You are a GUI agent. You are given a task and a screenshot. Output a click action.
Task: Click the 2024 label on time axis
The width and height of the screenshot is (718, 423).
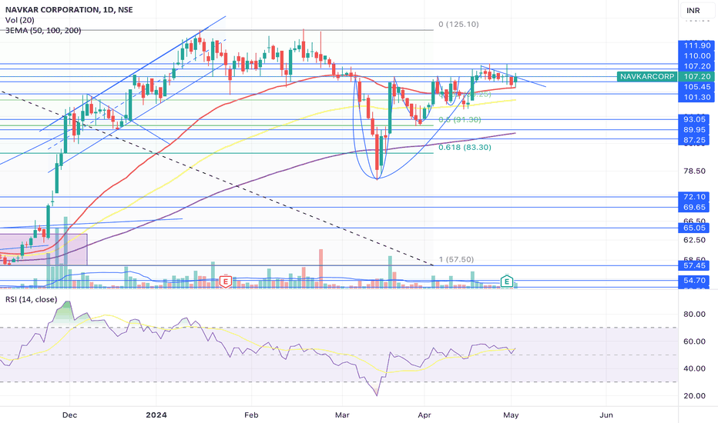point(156,415)
